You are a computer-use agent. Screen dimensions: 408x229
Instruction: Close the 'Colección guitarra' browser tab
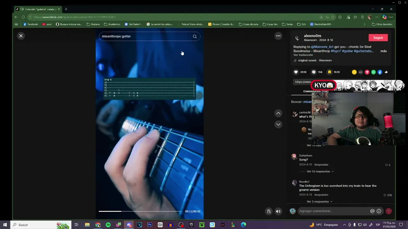click(x=59, y=9)
